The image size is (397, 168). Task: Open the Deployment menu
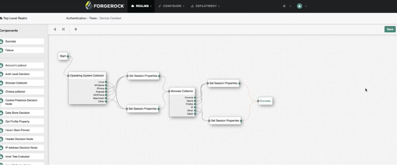(x=205, y=6)
